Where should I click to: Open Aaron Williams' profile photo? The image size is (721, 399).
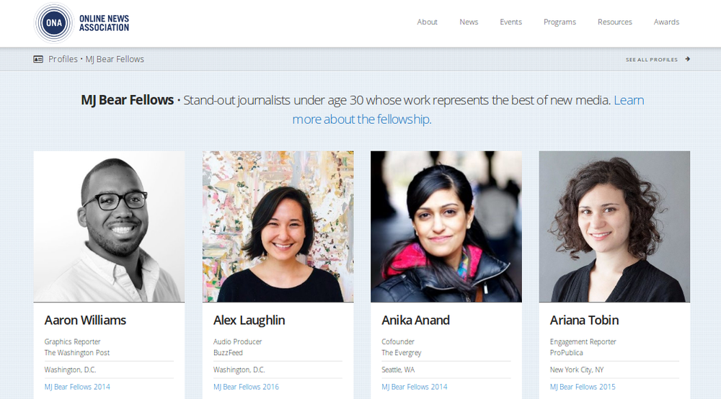[109, 226]
